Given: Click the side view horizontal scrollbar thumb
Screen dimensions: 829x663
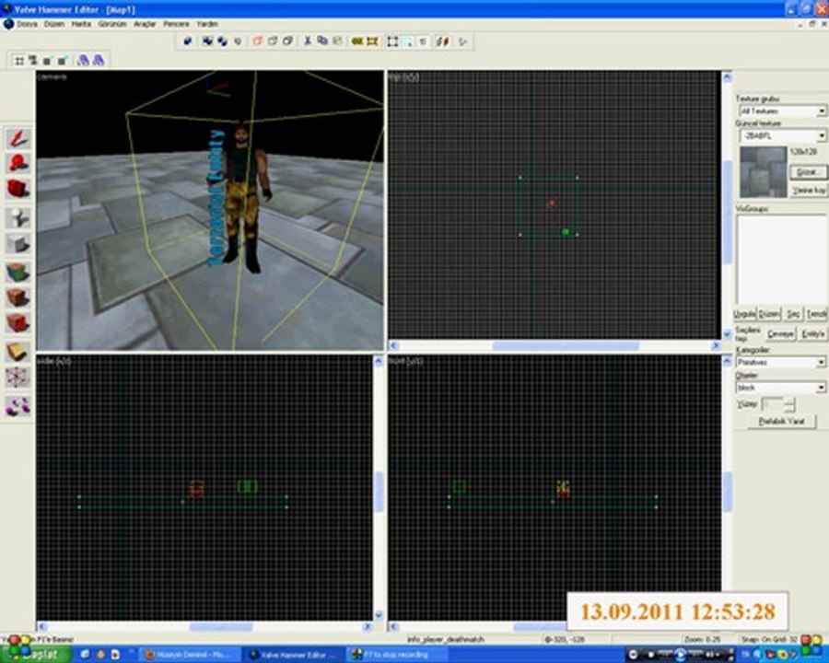Looking at the screenshot, I should tap(221, 627).
